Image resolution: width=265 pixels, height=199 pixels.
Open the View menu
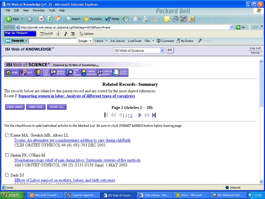pos(26,10)
